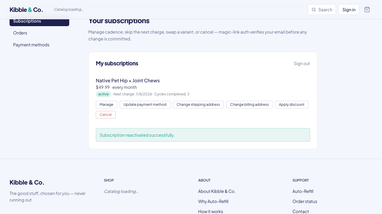This screenshot has height=214, width=382.
Task: Cancel the Native Pet subscription
Action: pyautogui.click(x=106, y=115)
